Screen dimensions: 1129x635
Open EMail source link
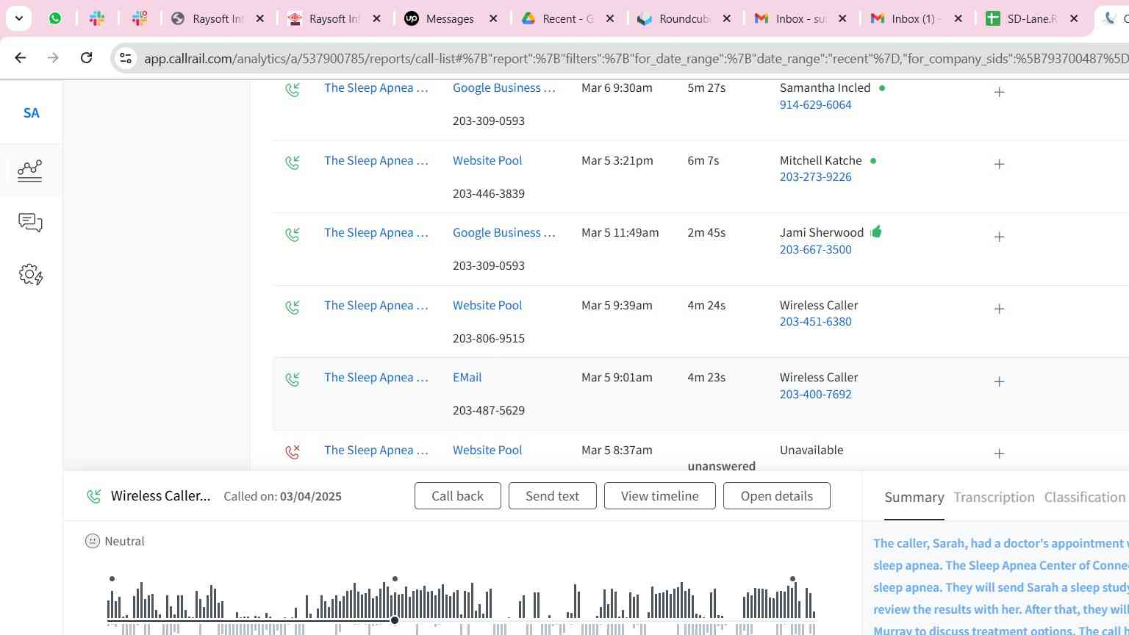point(467,377)
